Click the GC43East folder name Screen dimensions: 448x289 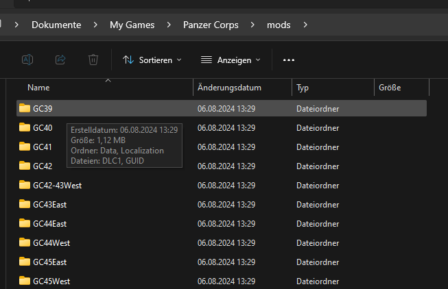49,205
